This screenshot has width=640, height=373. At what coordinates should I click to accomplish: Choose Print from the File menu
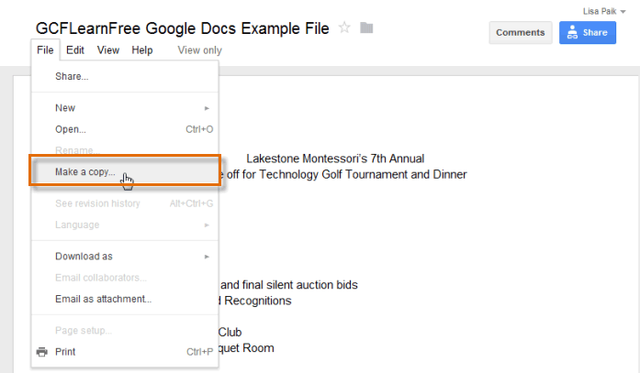tap(125, 352)
